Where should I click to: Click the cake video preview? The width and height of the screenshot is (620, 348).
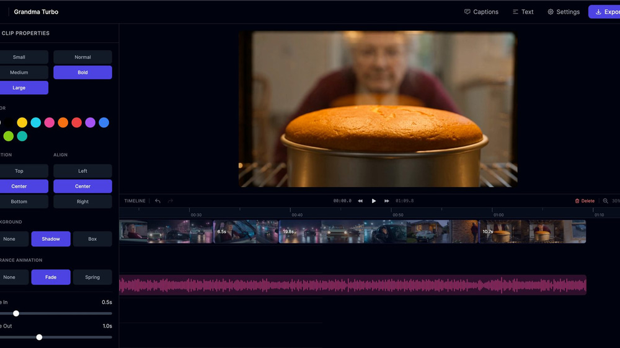(378, 109)
